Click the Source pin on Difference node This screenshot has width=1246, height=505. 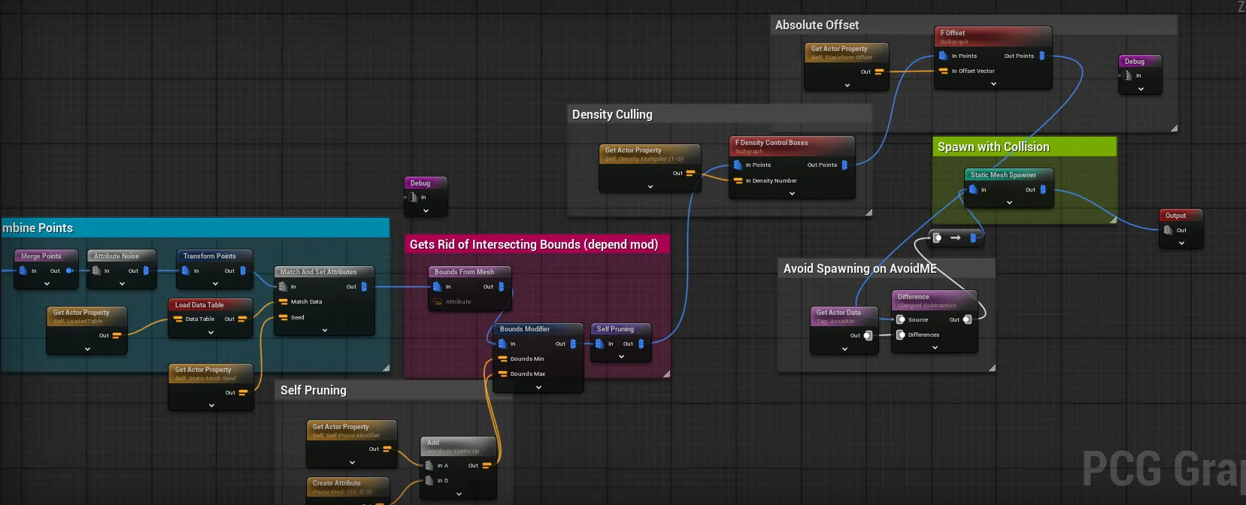[x=901, y=319]
